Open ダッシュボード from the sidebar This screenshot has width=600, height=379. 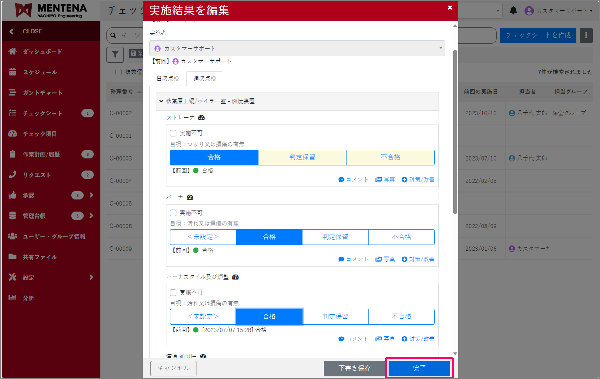(42, 52)
